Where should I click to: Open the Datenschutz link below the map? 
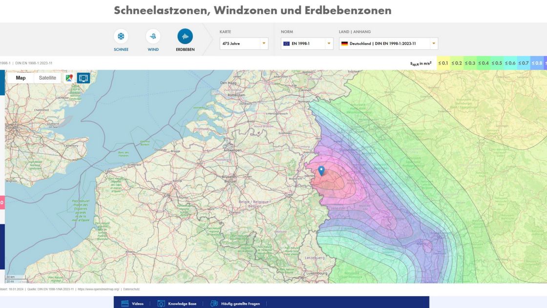tap(131, 289)
